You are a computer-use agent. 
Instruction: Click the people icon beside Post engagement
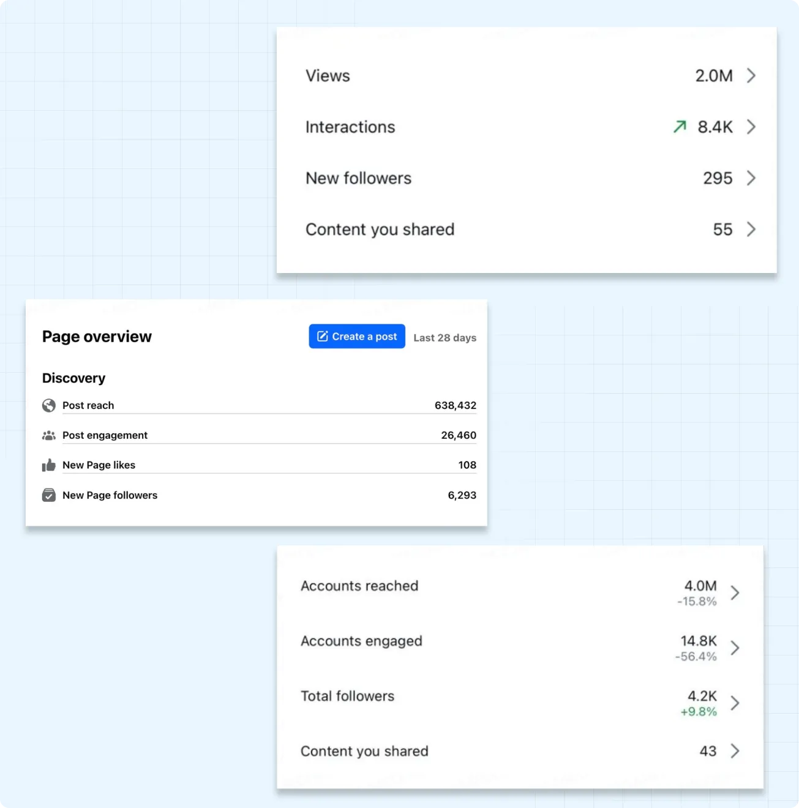click(x=49, y=435)
